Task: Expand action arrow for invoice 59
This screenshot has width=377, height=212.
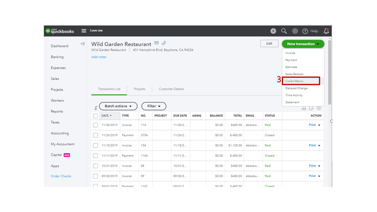Action: click(319, 176)
